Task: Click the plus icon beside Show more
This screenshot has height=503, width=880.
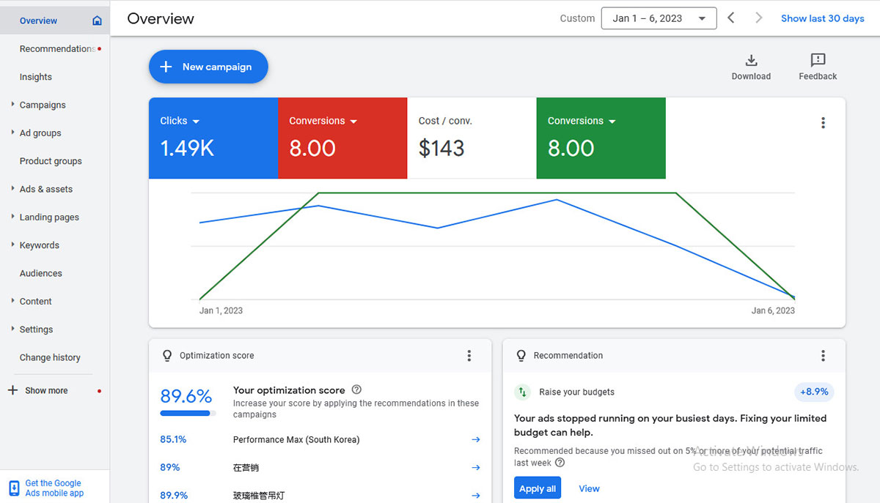Action: [x=12, y=390]
